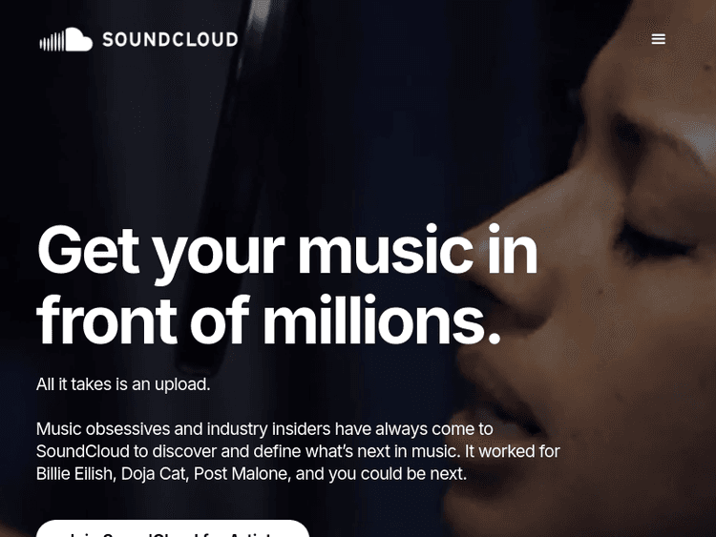Click the SoundCloud cloud logo icon

[x=66, y=40]
